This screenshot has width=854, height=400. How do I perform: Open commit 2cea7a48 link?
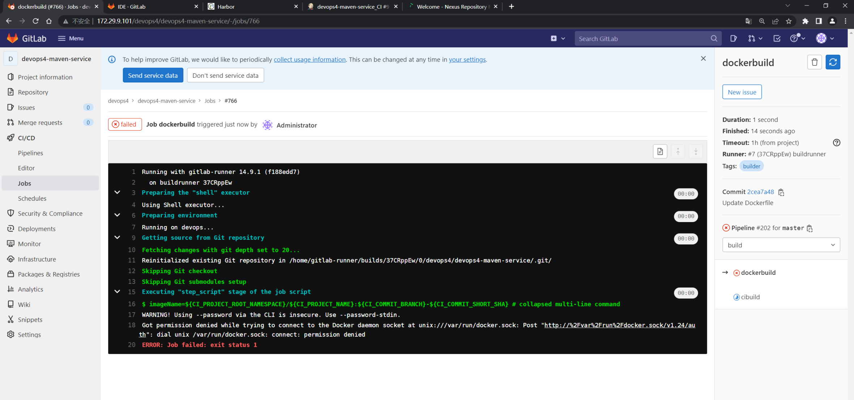(x=760, y=192)
